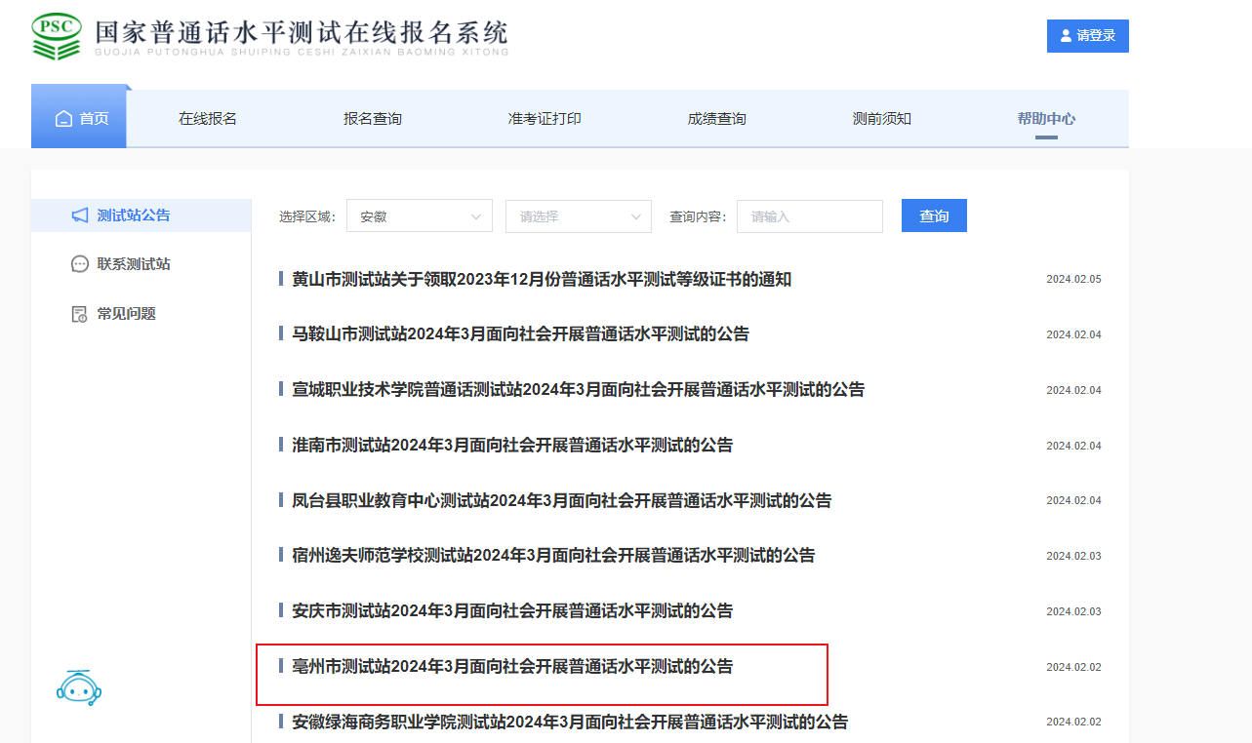Open 马鞍山市测试站 March 2024 announcement
This screenshot has height=743, width=1252.
[x=521, y=334]
